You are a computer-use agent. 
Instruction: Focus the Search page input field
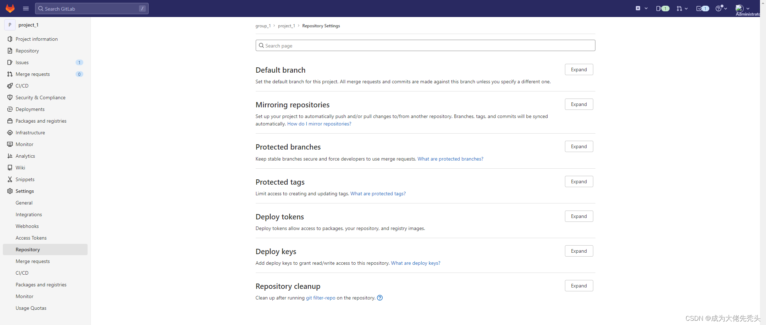coord(425,45)
